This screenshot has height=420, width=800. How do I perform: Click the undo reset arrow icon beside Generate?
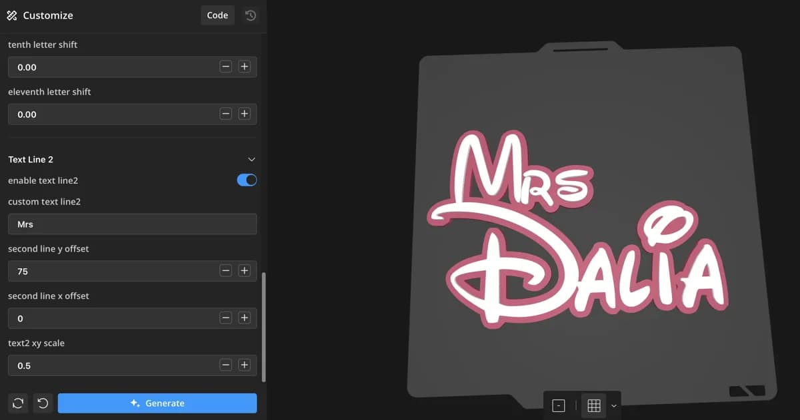[43, 403]
